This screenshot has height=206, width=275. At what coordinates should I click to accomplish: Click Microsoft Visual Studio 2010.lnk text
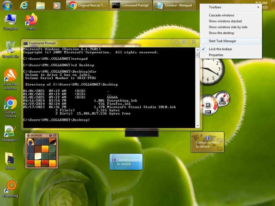[x=141, y=107]
